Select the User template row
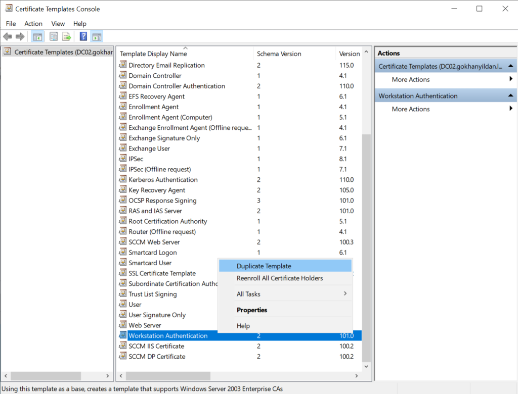 (x=168, y=304)
